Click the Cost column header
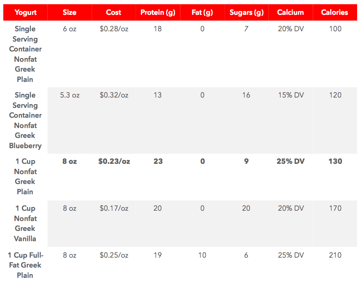 [x=114, y=12]
